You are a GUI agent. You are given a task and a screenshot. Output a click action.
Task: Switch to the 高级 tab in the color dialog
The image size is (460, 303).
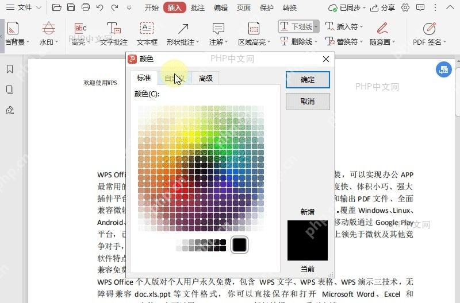point(206,78)
